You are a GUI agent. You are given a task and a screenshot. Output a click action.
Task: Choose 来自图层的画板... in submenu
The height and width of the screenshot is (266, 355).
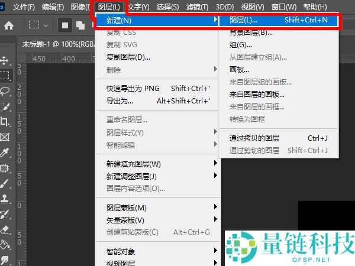point(279,95)
